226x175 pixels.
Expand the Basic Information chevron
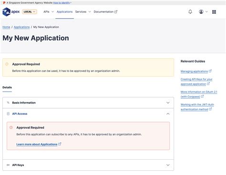pos(168,103)
